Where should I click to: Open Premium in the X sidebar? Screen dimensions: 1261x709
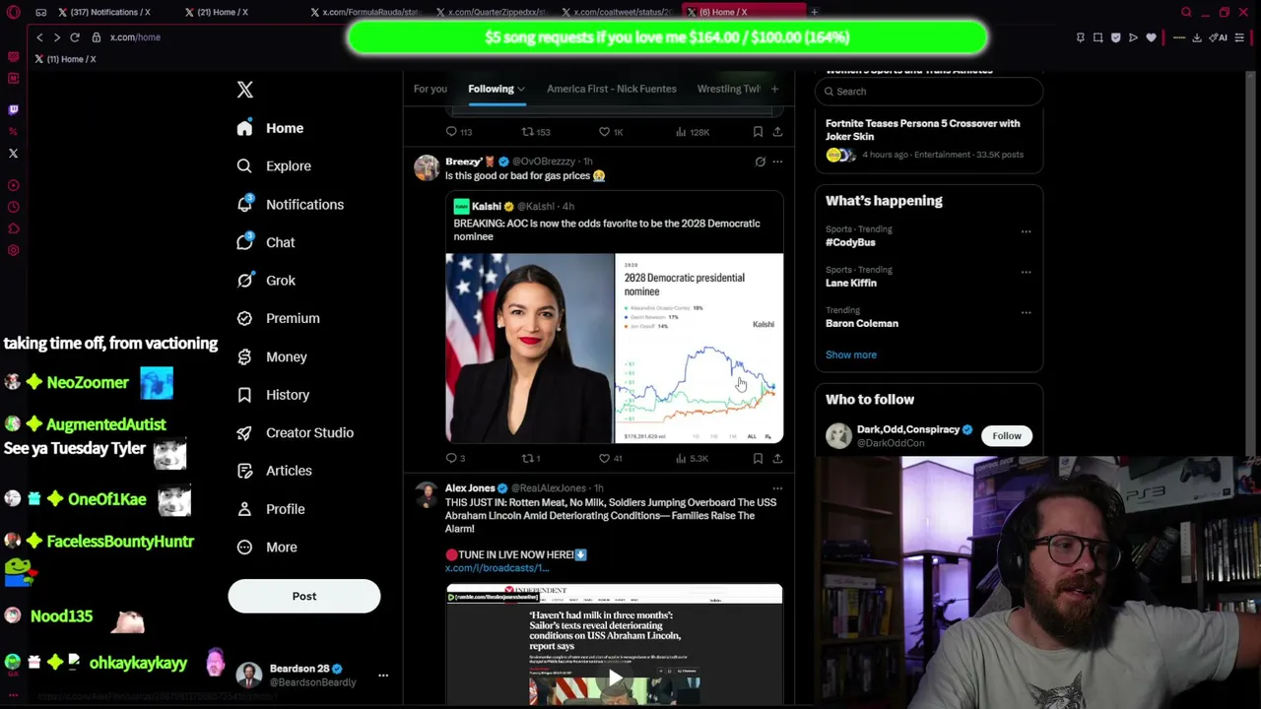coord(279,318)
